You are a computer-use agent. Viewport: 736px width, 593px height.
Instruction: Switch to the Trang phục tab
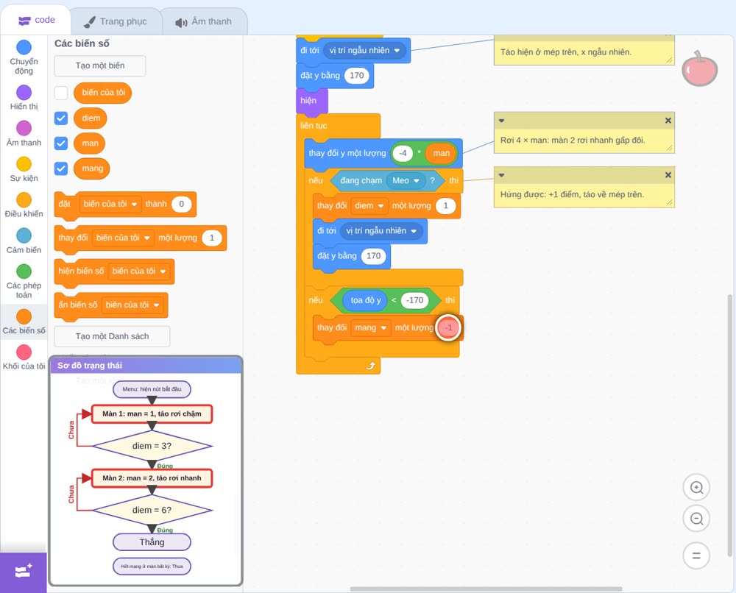coord(116,21)
